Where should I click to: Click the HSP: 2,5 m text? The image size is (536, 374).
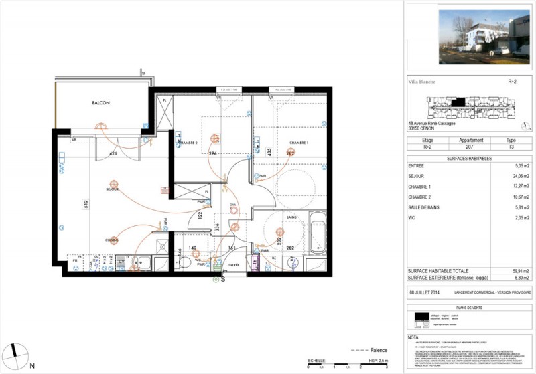click(x=379, y=361)
